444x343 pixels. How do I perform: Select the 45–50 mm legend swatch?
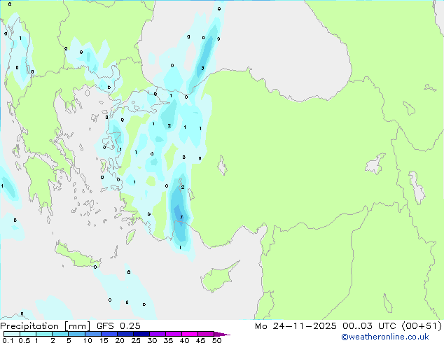(x=206, y=334)
